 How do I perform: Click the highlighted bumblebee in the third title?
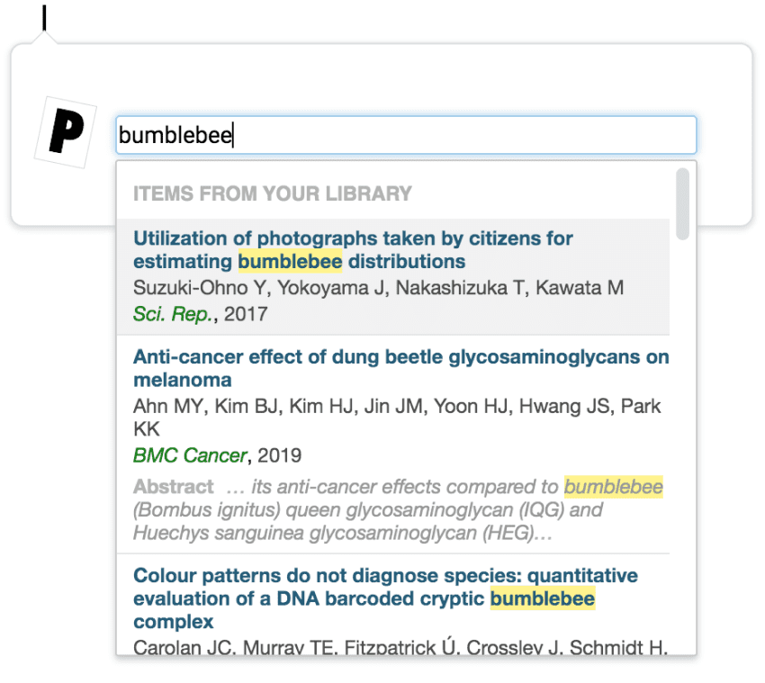542,599
